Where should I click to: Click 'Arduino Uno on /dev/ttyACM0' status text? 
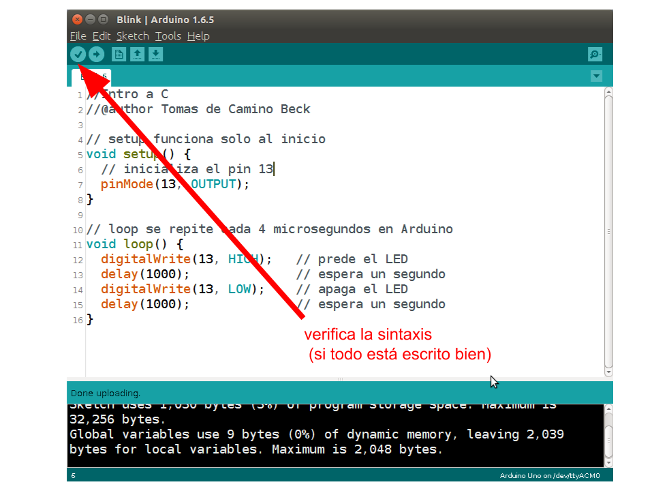click(550, 475)
